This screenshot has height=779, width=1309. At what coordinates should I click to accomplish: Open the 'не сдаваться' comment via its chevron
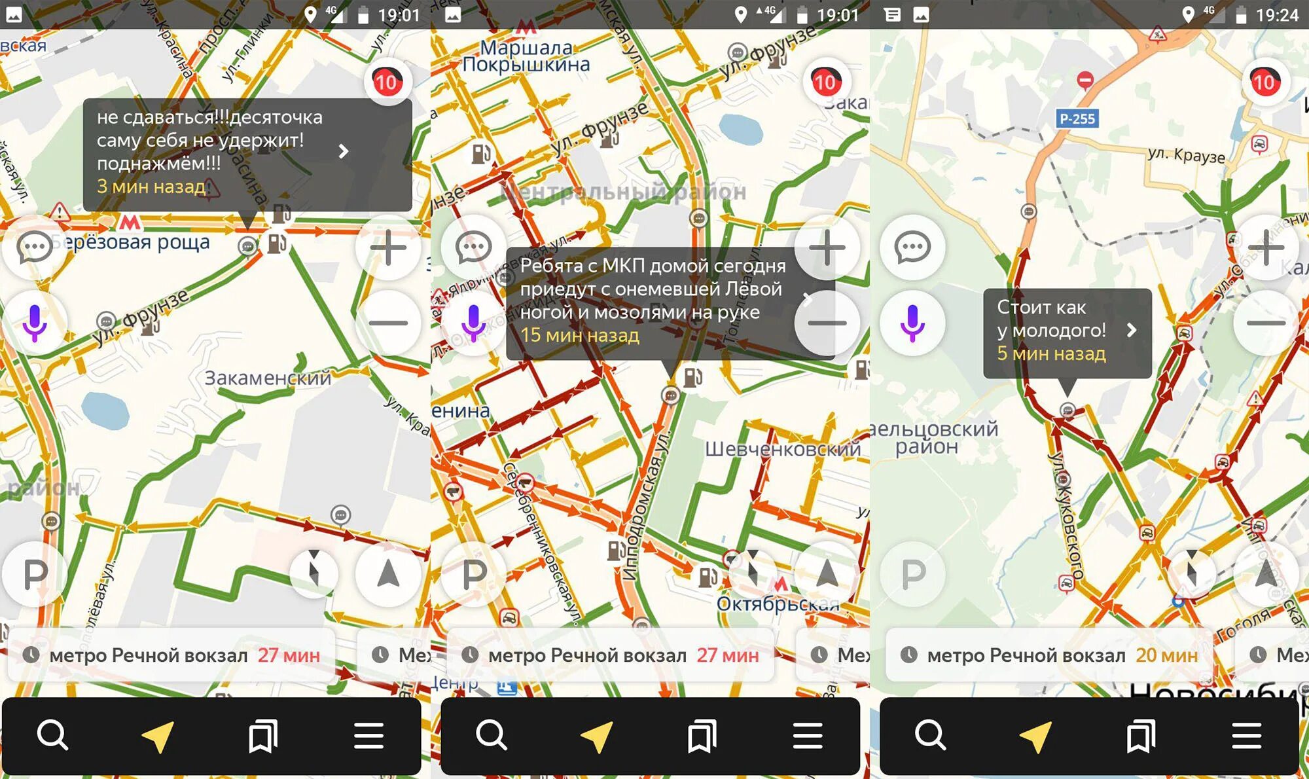pyautogui.click(x=343, y=151)
